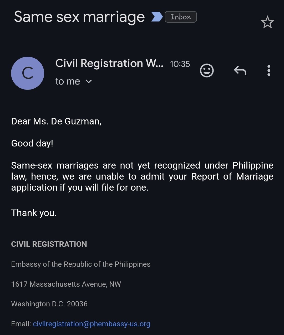Image resolution: width=284 pixels, height=335 pixels.
Task: Star the Same sex marriage email
Action: 267,22
